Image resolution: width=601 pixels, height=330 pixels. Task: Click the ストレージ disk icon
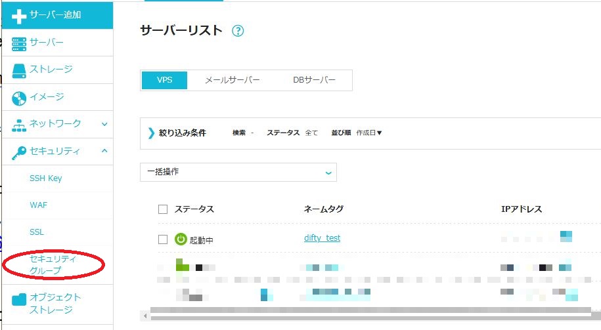[20, 70]
